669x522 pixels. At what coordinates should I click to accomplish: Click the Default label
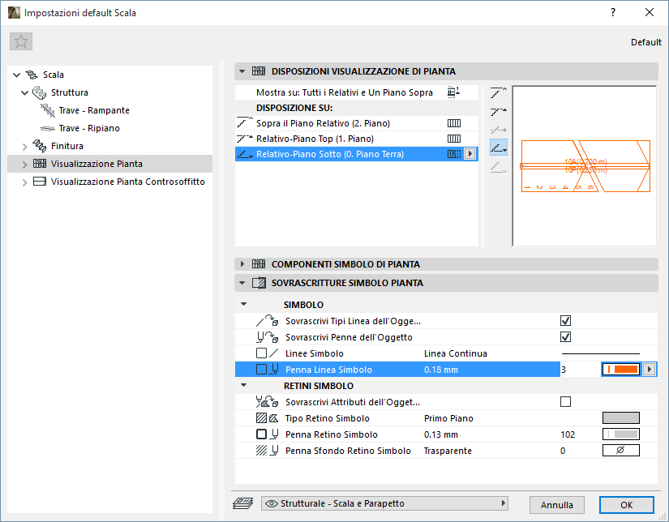646,42
